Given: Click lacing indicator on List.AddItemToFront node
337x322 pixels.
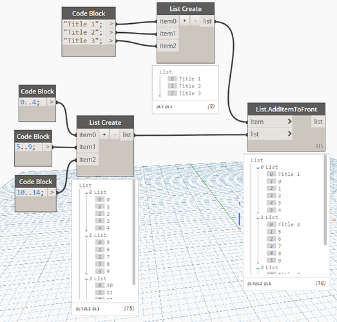Looking at the screenshot, I should 320,146.
